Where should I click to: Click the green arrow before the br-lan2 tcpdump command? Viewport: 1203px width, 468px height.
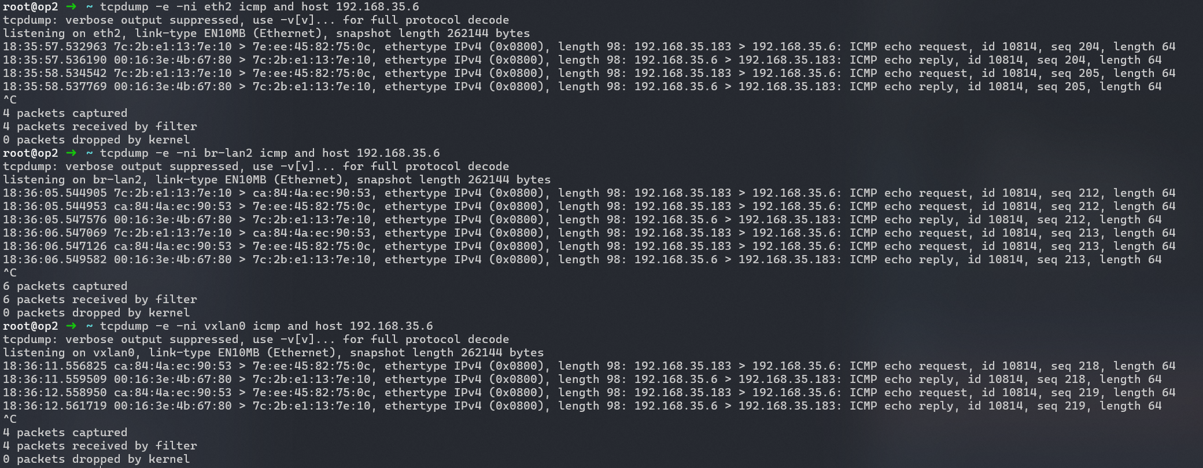71,153
